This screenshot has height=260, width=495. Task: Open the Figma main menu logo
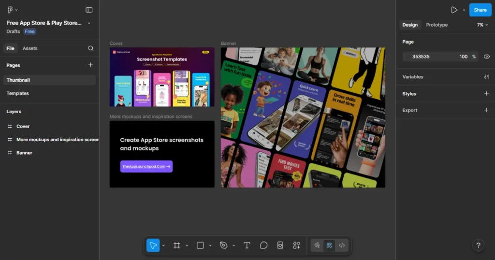pyautogui.click(x=10, y=10)
